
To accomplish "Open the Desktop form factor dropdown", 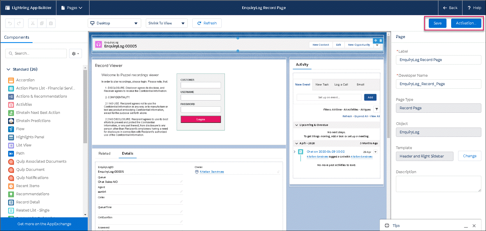I will (x=114, y=23).
